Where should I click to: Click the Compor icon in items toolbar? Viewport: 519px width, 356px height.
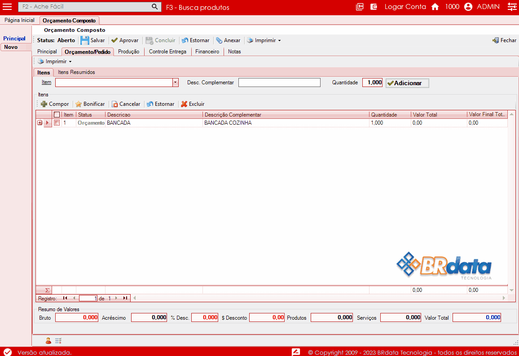point(44,104)
